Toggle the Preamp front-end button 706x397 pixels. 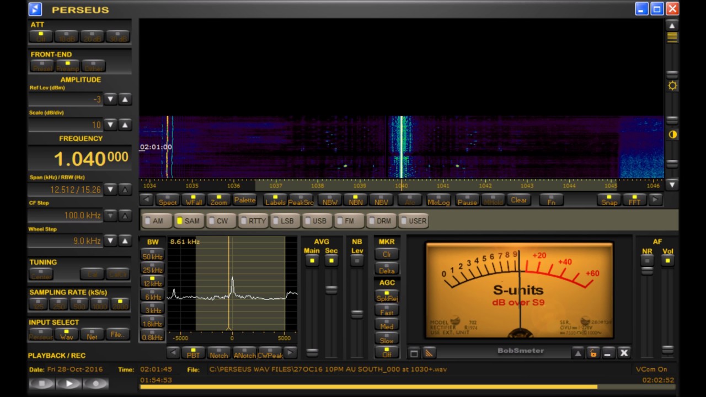[68, 66]
